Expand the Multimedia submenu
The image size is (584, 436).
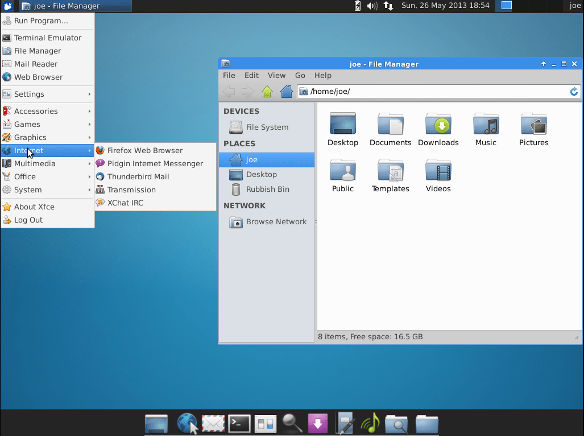pos(34,163)
